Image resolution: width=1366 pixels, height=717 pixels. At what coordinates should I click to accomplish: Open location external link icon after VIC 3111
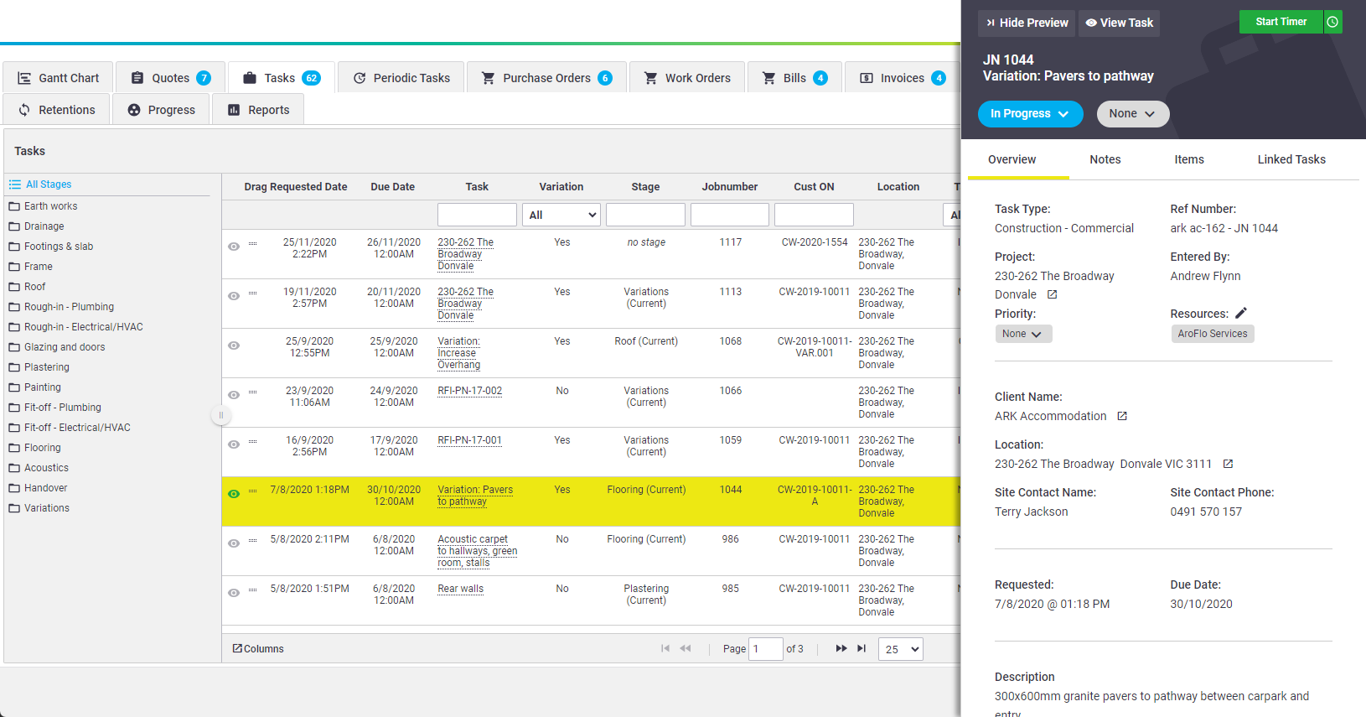click(x=1229, y=464)
